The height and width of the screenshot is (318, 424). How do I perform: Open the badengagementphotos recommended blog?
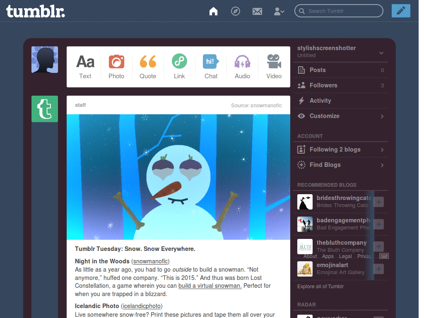pyautogui.click(x=344, y=220)
